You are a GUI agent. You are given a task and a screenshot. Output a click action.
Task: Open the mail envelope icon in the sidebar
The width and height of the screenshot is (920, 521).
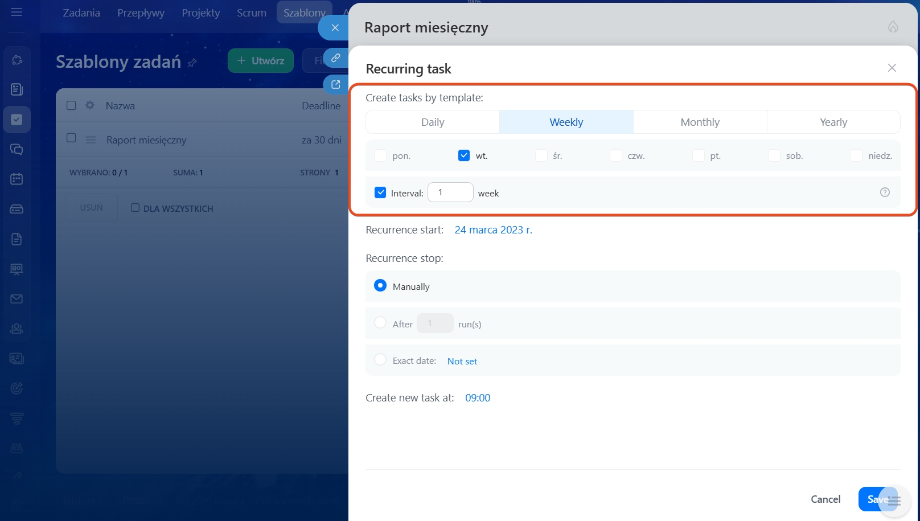click(x=17, y=299)
